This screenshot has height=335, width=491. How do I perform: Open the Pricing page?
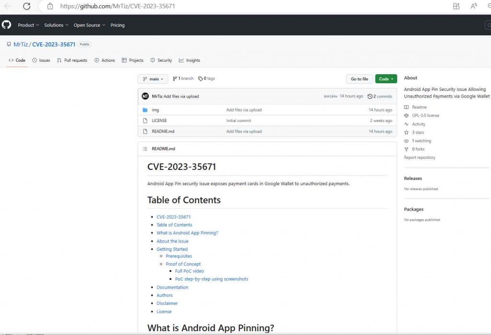click(117, 25)
